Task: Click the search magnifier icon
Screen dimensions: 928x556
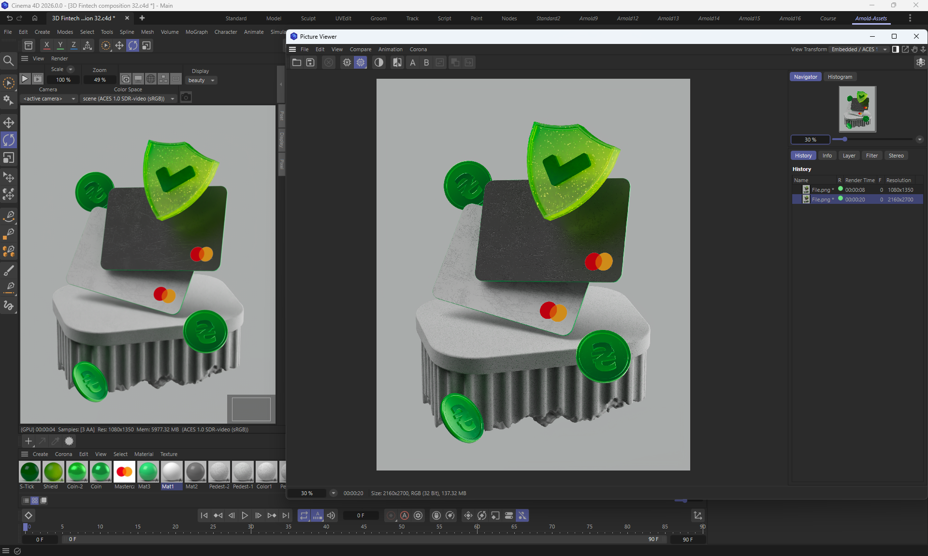Action: [x=8, y=60]
